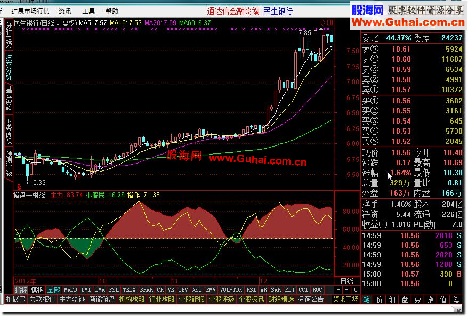Click the 日线 period label beside the timeline

347,281
